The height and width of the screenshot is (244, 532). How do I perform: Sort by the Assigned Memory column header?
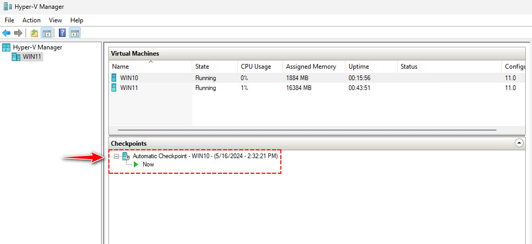coord(314,67)
